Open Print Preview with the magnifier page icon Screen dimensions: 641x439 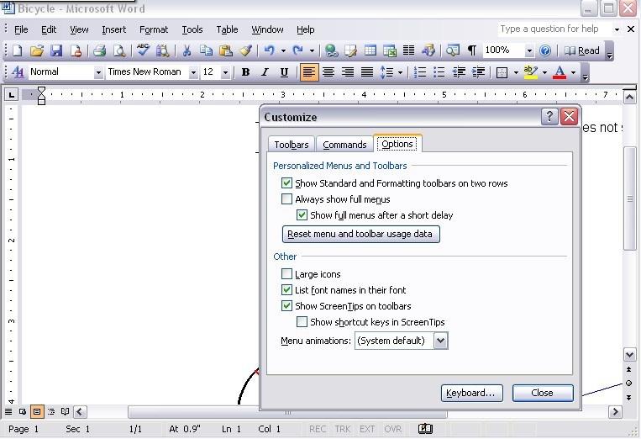click(119, 50)
